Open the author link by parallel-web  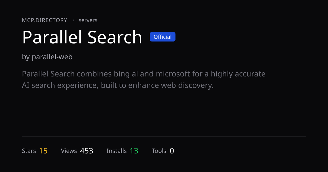coord(47,57)
